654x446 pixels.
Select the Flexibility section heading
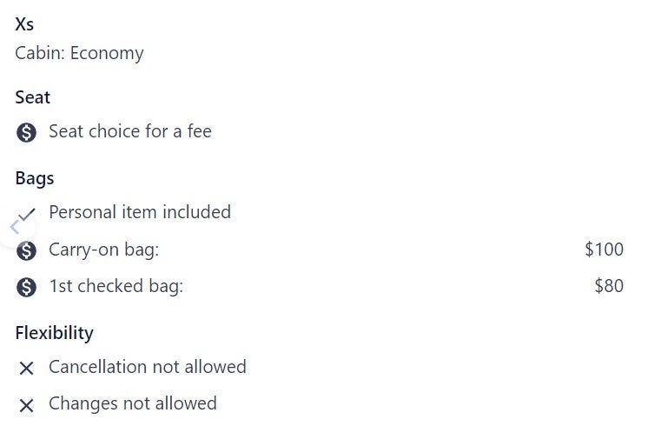coord(54,333)
